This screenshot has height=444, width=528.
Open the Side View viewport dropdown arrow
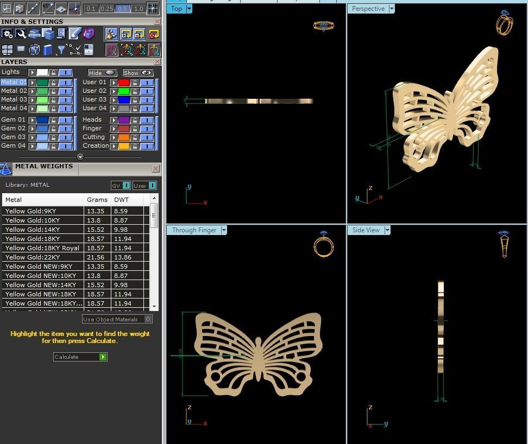pos(387,230)
